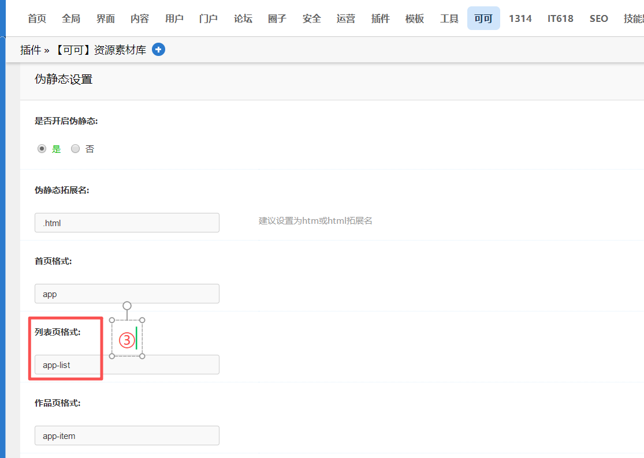The width and height of the screenshot is (644, 458).
Task: Open the 工具 menu item
Action: point(449,18)
